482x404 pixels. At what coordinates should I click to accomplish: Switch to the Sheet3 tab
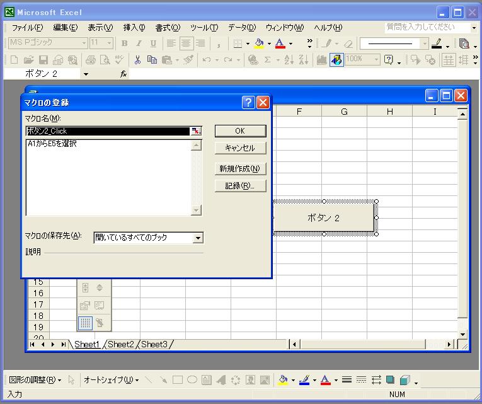click(154, 344)
